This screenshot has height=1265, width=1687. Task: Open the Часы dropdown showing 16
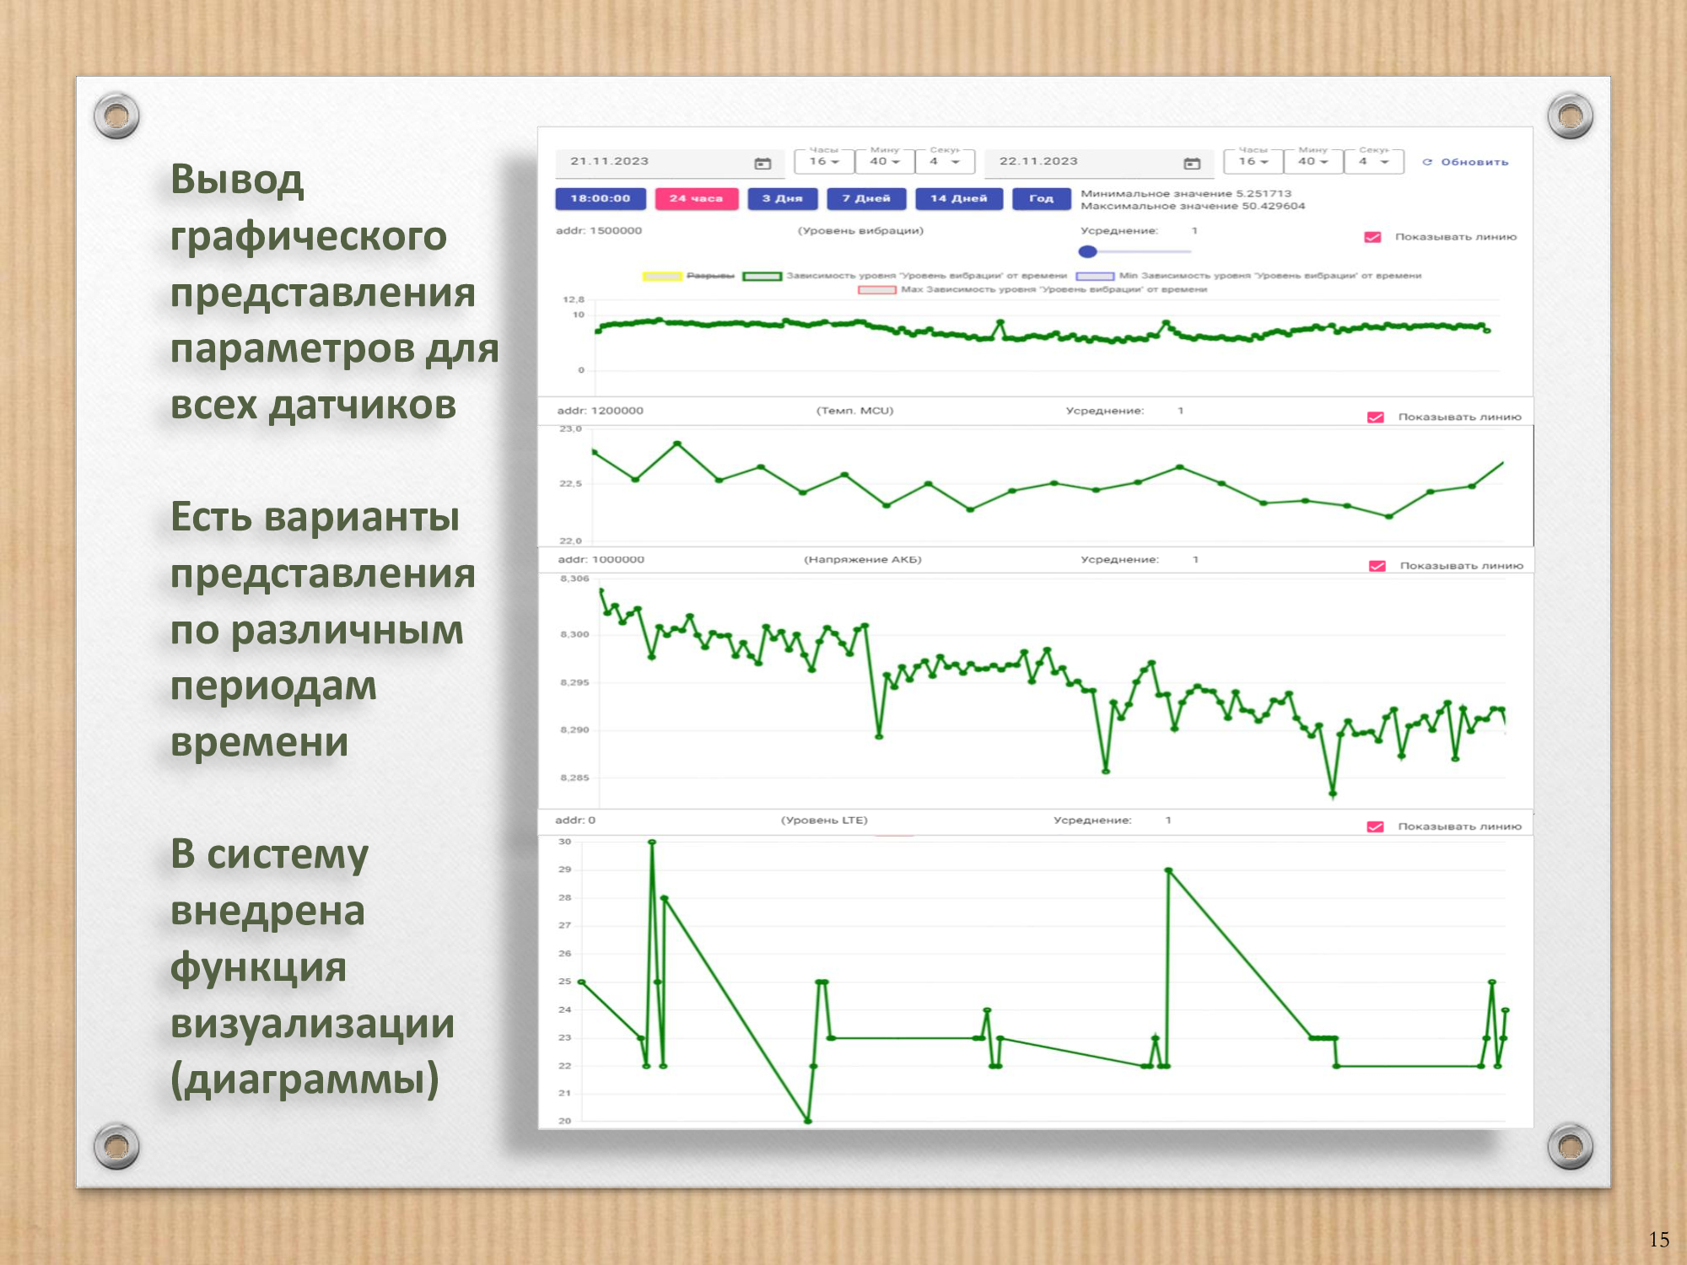pyautogui.click(x=826, y=162)
